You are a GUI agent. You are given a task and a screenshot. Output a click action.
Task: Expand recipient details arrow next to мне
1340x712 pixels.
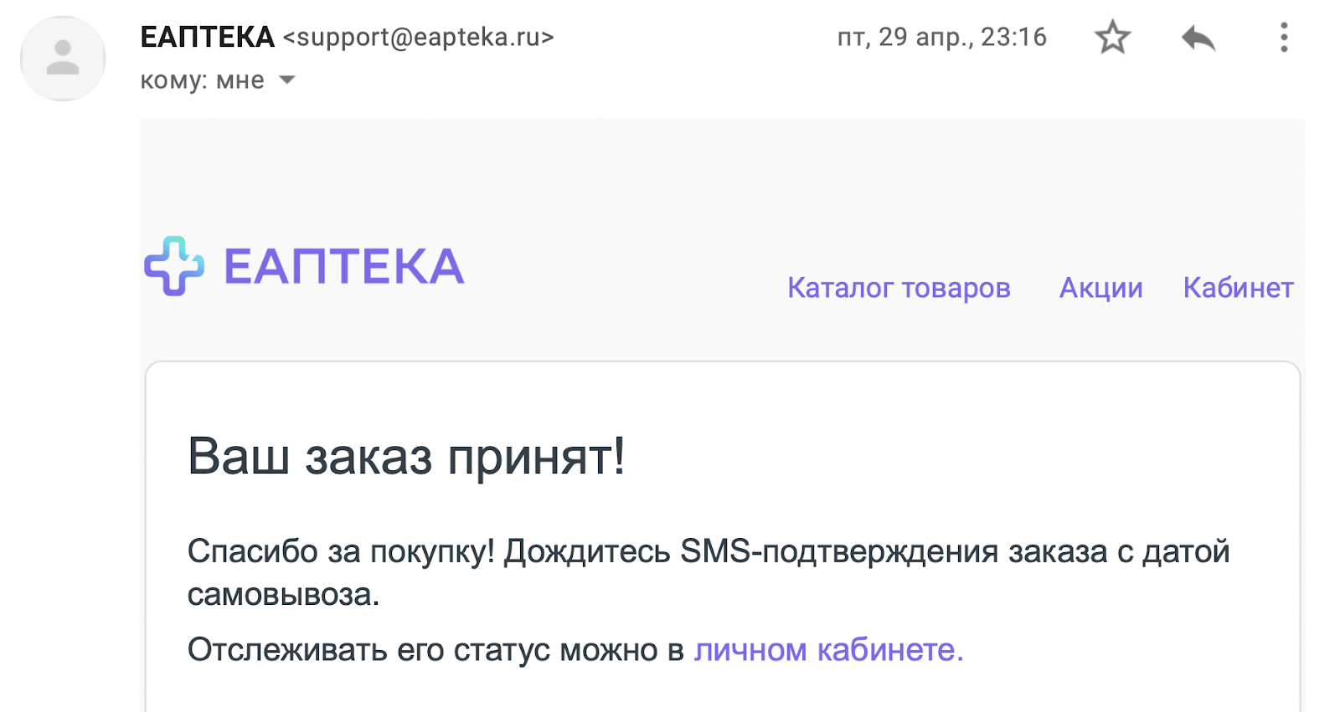tap(287, 80)
